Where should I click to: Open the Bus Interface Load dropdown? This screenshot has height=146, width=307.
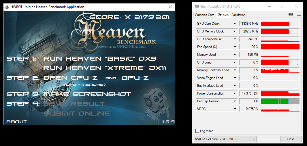[235, 85]
